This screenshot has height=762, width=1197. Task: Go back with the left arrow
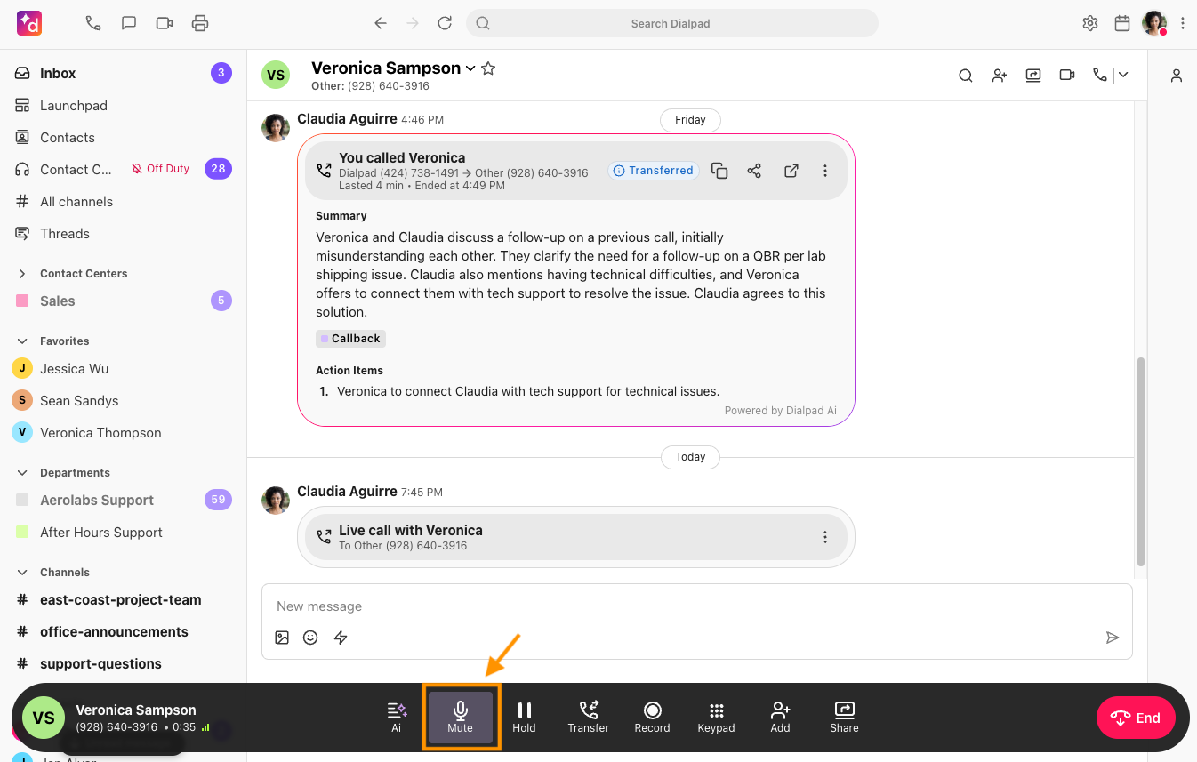pos(381,23)
